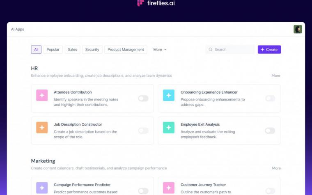Turn on the Employee Exit Analysis toggle

click(270, 131)
